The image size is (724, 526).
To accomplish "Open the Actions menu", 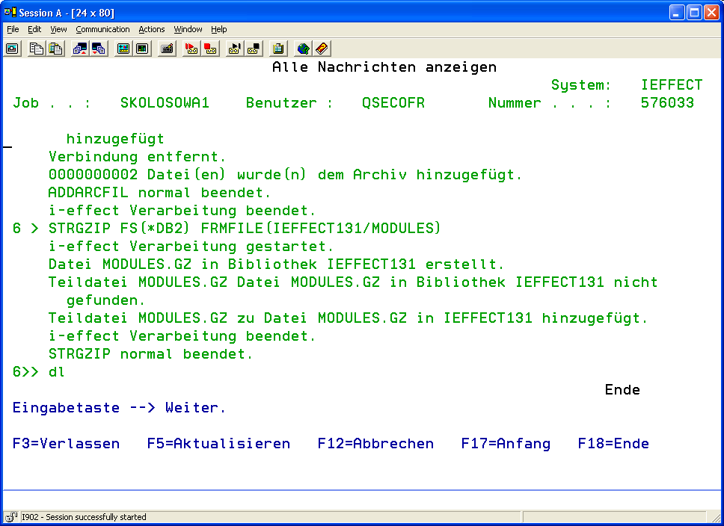I will (151, 29).
